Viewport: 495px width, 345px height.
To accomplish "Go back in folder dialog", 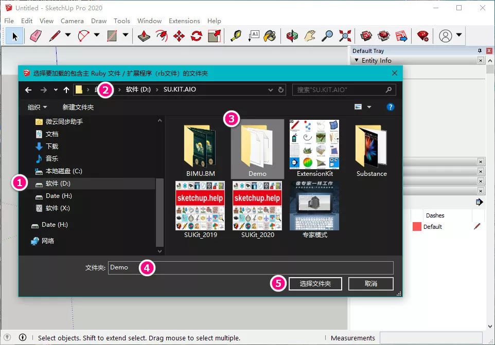I will (28, 90).
